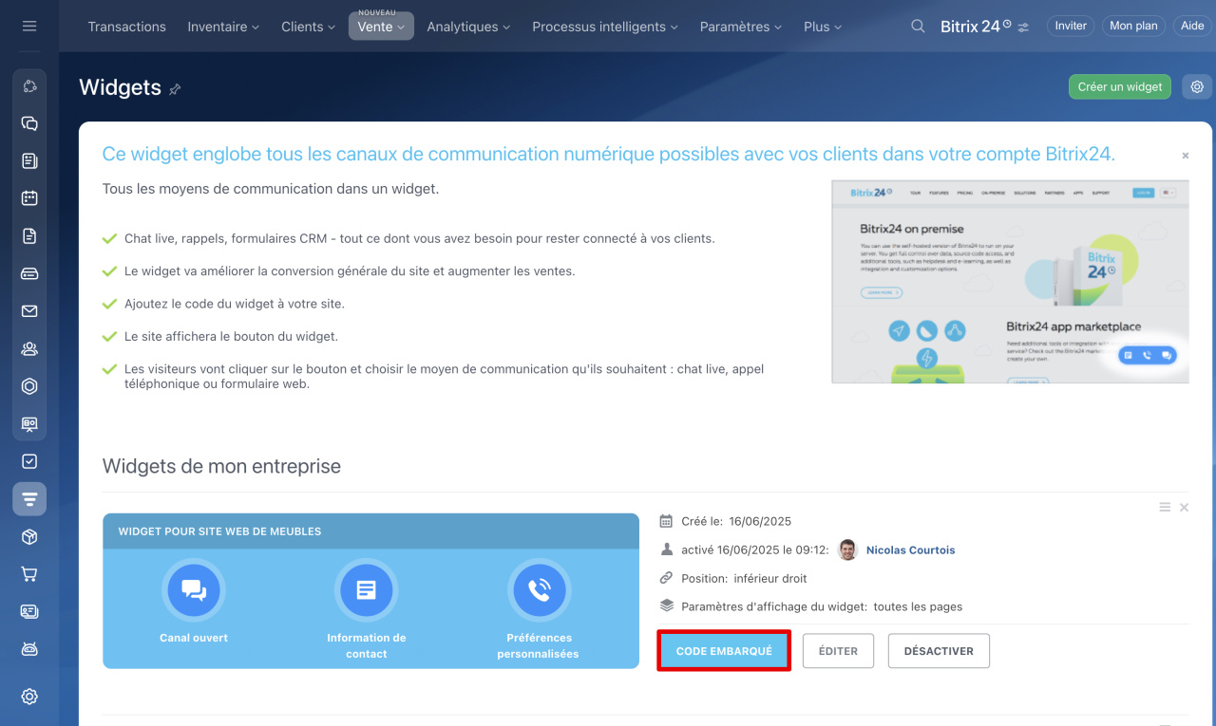Expand the Processus intelligents dropdown
The height and width of the screenshot is (726, 1216).
point(605,27)
